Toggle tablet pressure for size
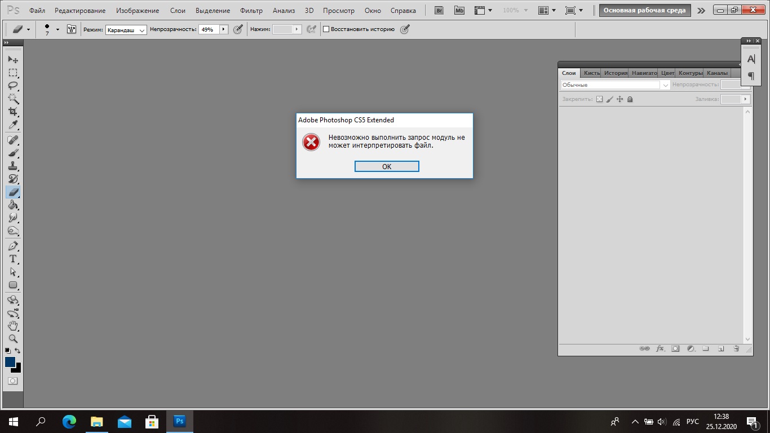 [x=404, y=29]
